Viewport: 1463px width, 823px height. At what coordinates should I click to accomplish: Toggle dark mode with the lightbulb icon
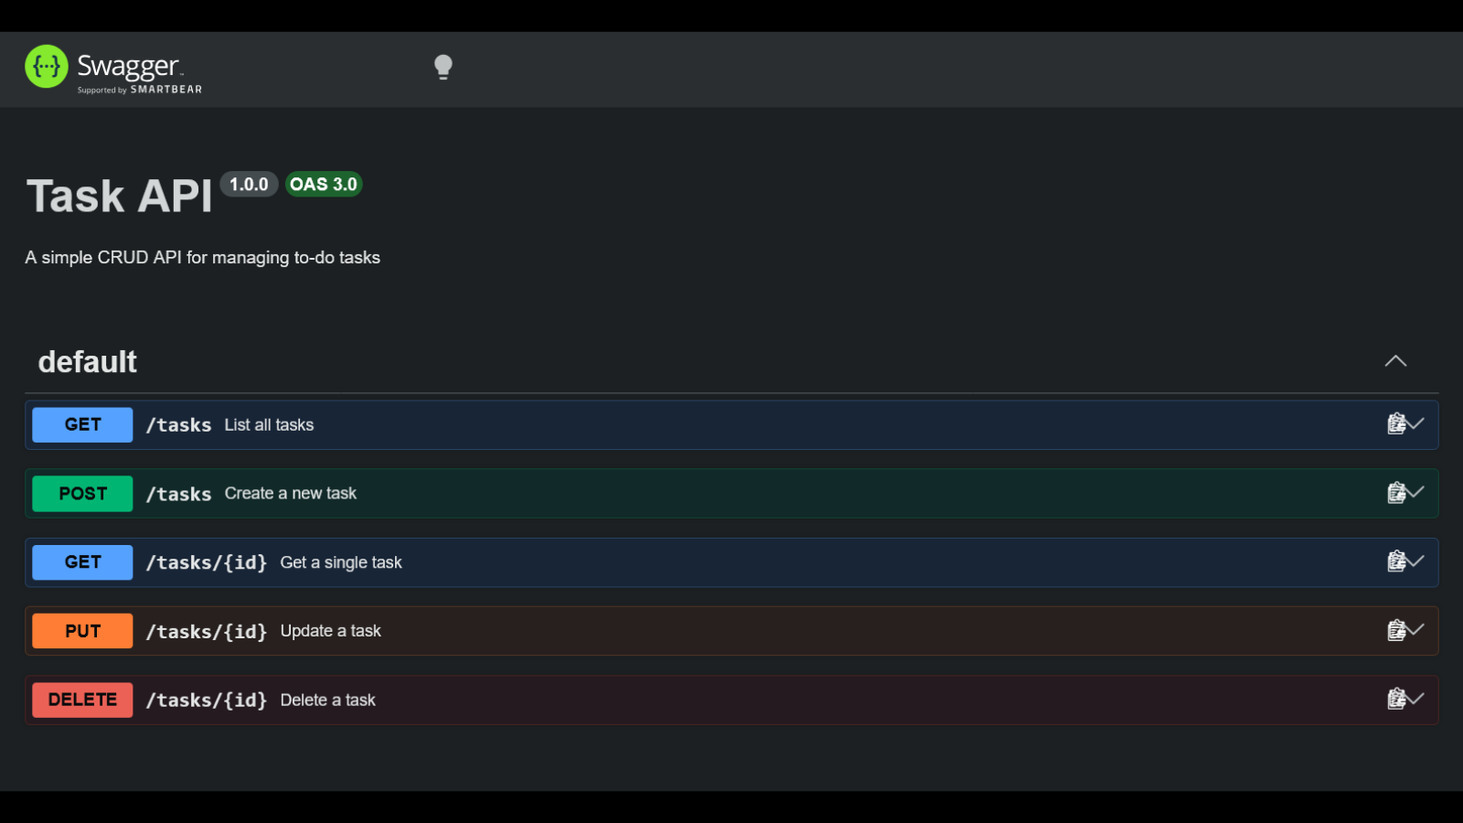[x=443, y=68]
